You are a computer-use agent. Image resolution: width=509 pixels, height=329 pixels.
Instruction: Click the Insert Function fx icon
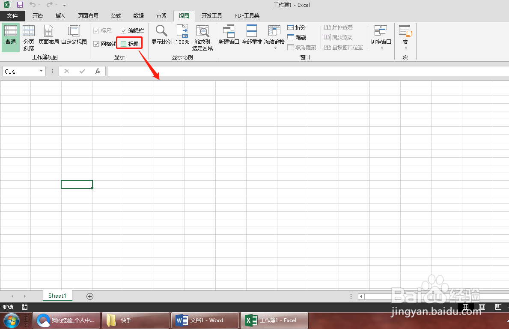click(97, 71)
